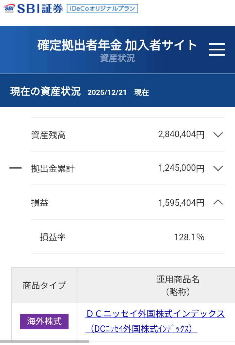
Task: Click the minus icon beside 拠出金累計
Action: 15,168
